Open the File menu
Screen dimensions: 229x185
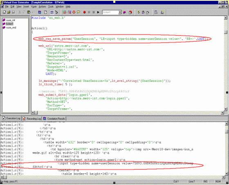[x=7, y=7]
